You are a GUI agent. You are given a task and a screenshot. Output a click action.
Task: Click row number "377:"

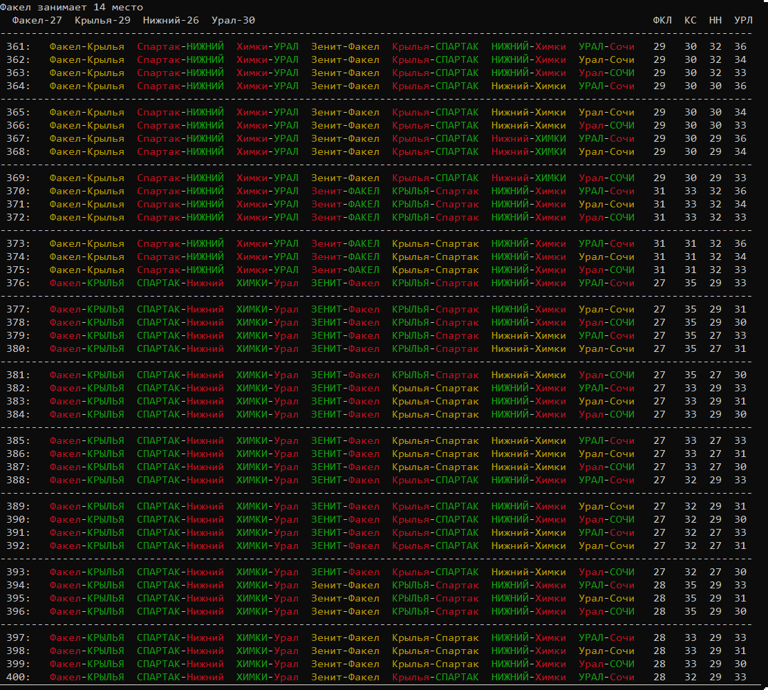18,310
